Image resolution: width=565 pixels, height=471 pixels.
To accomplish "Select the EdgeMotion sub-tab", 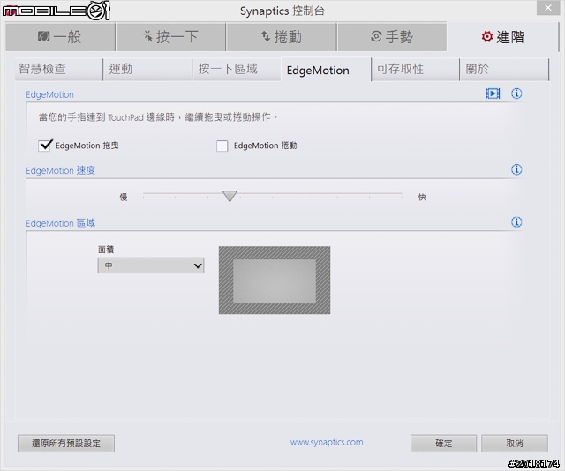I will tap(326, 70).
